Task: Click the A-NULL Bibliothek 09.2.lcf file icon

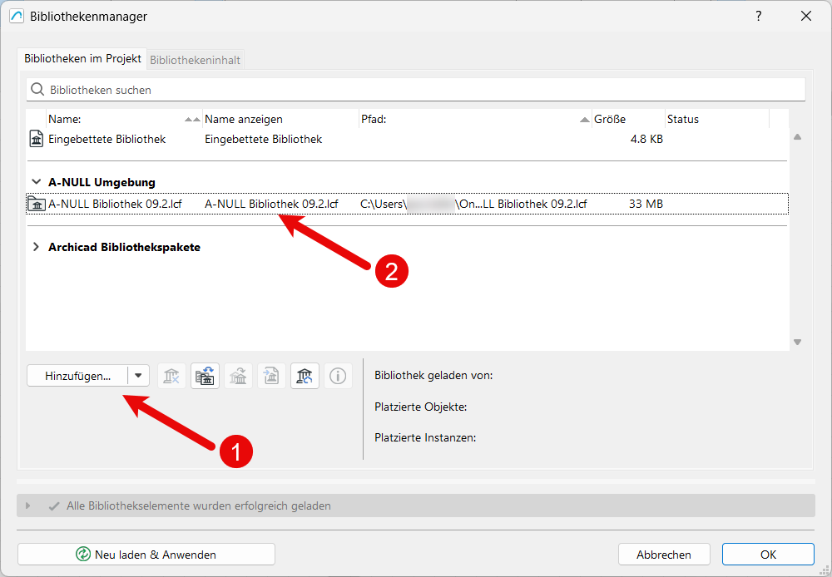Action: tap(36, 205)
